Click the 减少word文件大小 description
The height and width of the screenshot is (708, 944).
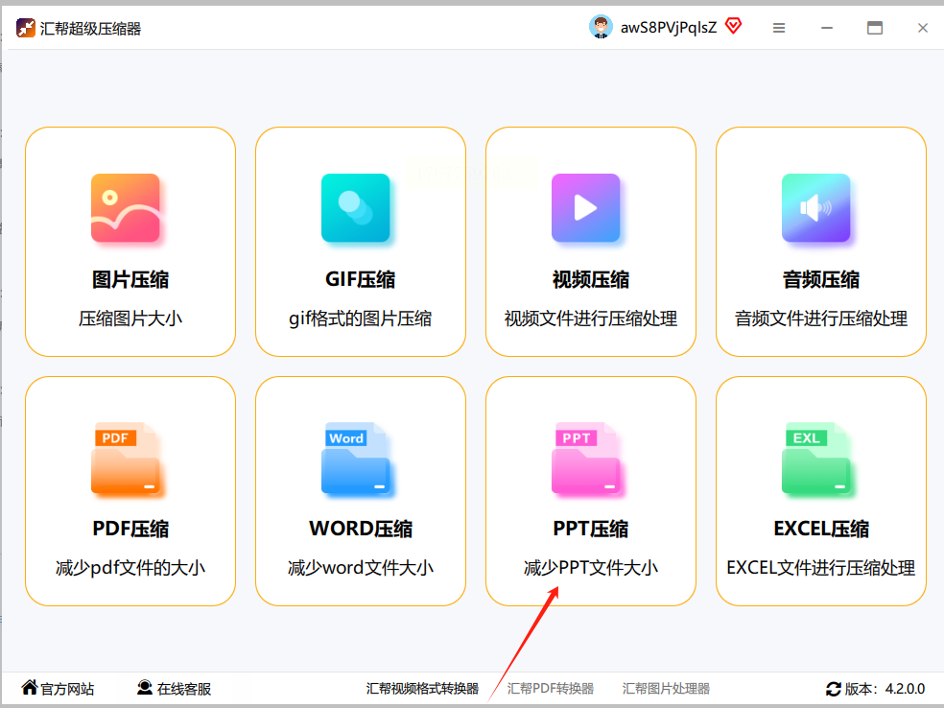361,568
